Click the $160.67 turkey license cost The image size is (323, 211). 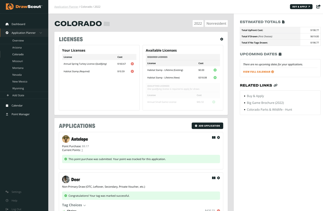point(121,64)
